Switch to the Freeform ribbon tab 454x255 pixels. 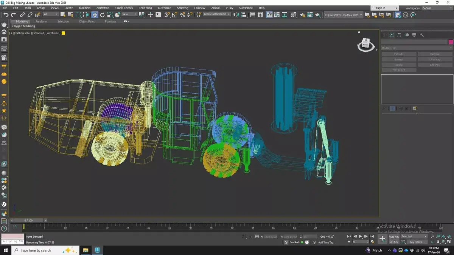[41, 22]
